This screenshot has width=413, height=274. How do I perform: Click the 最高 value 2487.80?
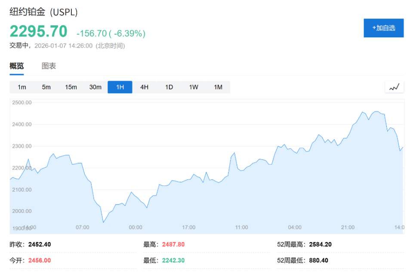coord(173,244)
